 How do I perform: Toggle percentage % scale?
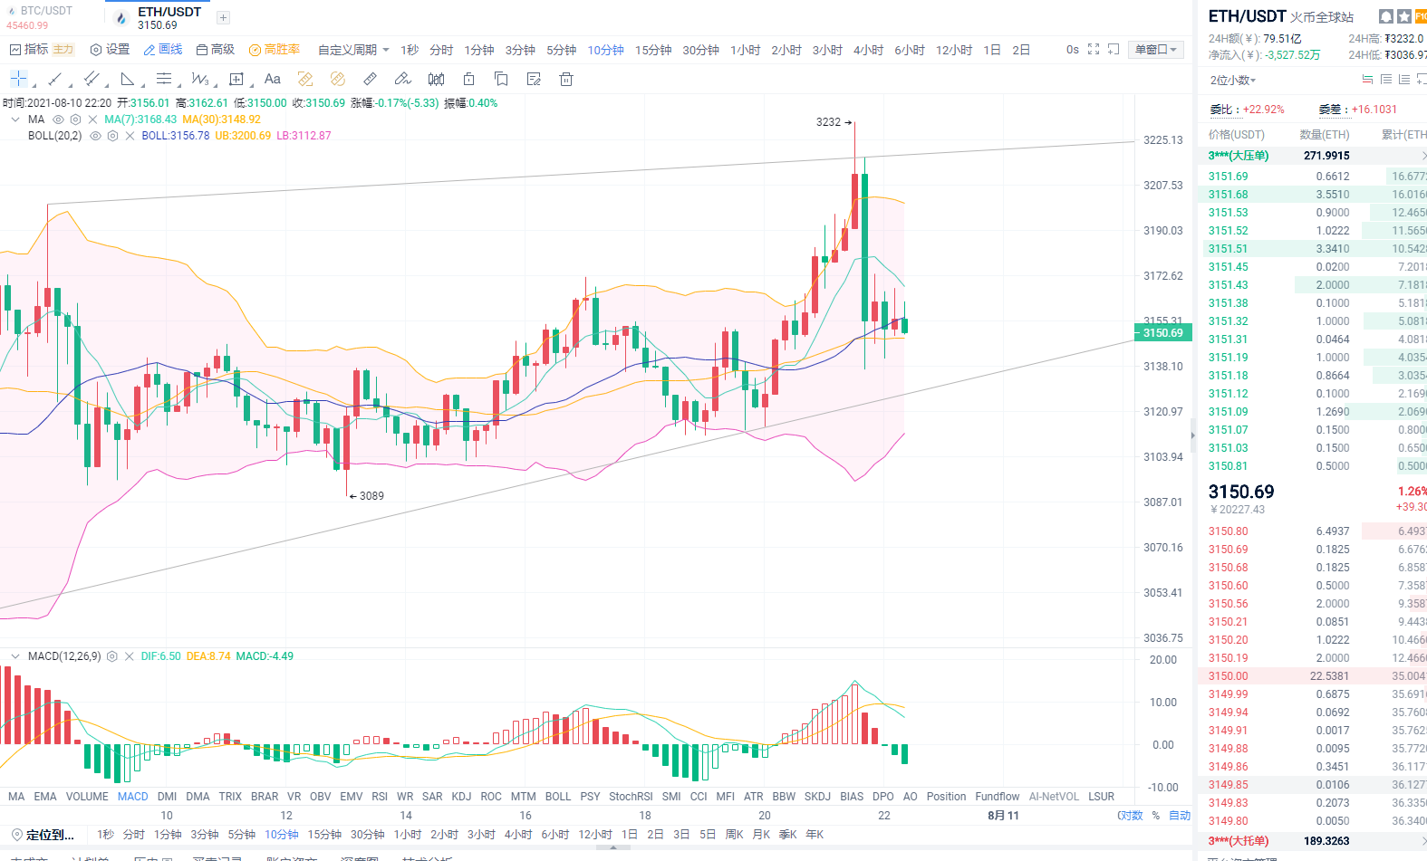pyautogui.click(x=1156, y=816)
